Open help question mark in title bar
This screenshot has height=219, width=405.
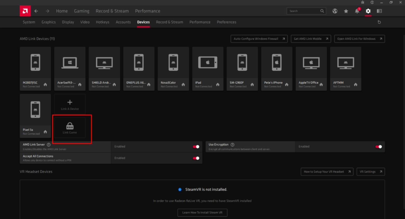372,2
